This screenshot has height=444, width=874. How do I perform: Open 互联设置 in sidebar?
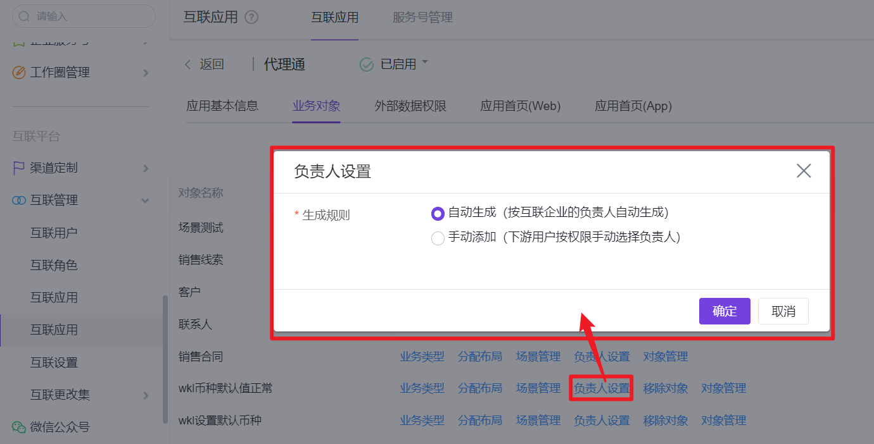(54, 362)
